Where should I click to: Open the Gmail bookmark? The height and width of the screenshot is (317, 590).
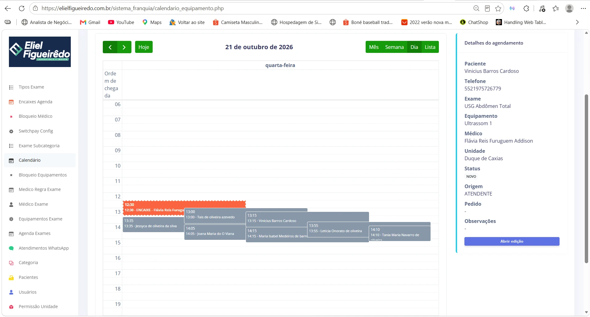[90, 22]
